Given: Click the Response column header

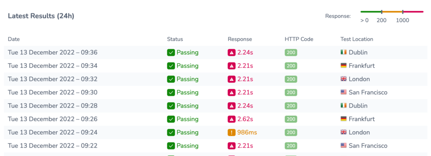Looking at the screenshot, I should [x=239, y=39].
